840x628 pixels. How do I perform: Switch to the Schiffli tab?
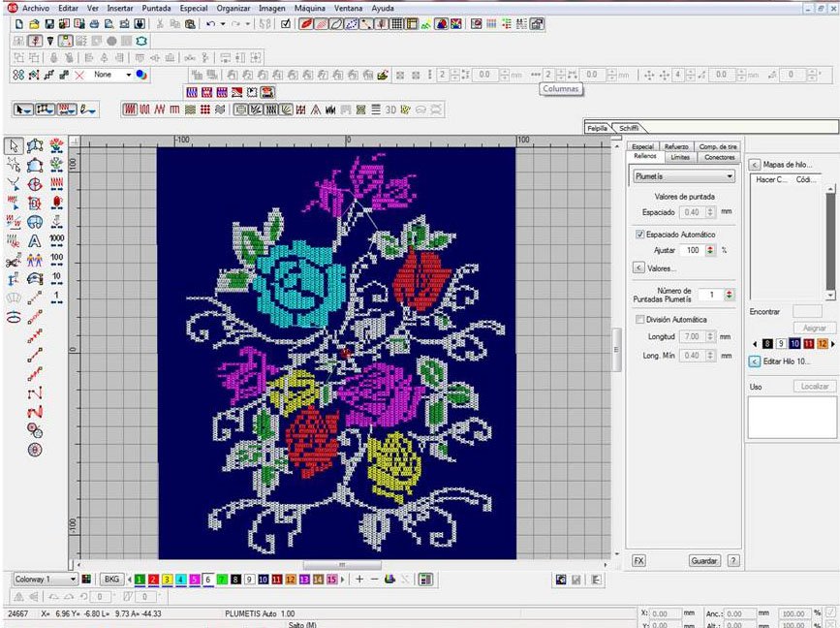(x=629, y=128)
